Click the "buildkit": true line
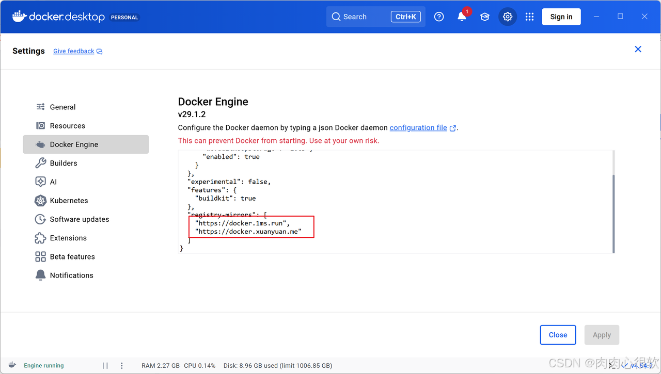 point(226,198)
